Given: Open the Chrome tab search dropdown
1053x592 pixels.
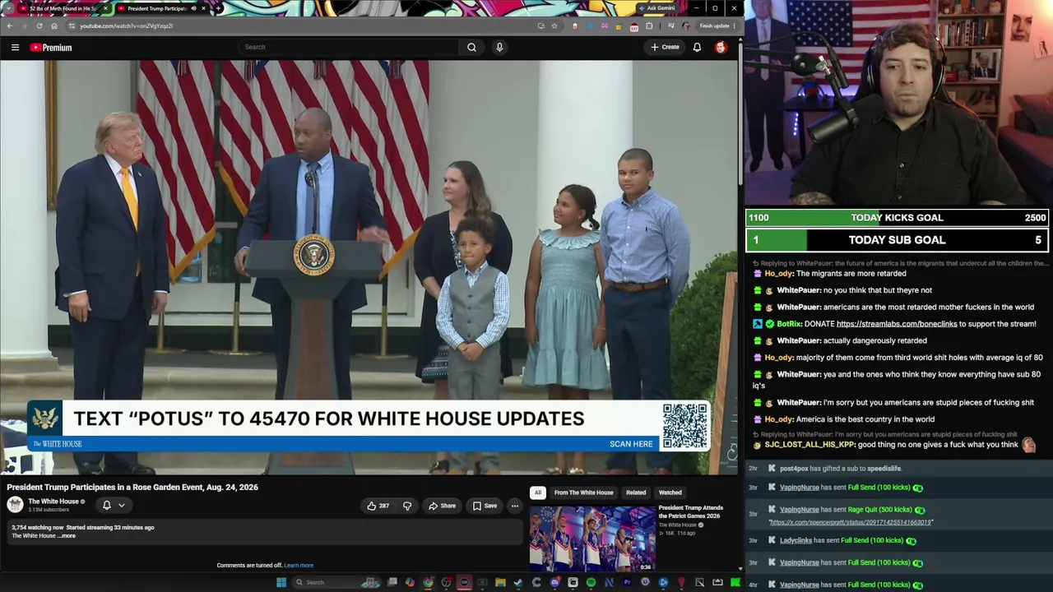Looking at the screenshot, I should [8, 8].
